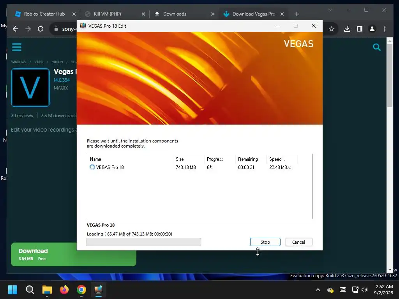Image resolution: width=399 pixels, height=299 pixels.
Task: Select the VEGAS Pro 18 row name
Action: click(x=109, y=167)
